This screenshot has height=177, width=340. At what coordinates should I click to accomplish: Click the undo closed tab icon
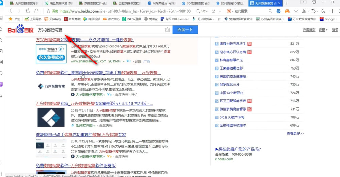(x=313, y=11)
